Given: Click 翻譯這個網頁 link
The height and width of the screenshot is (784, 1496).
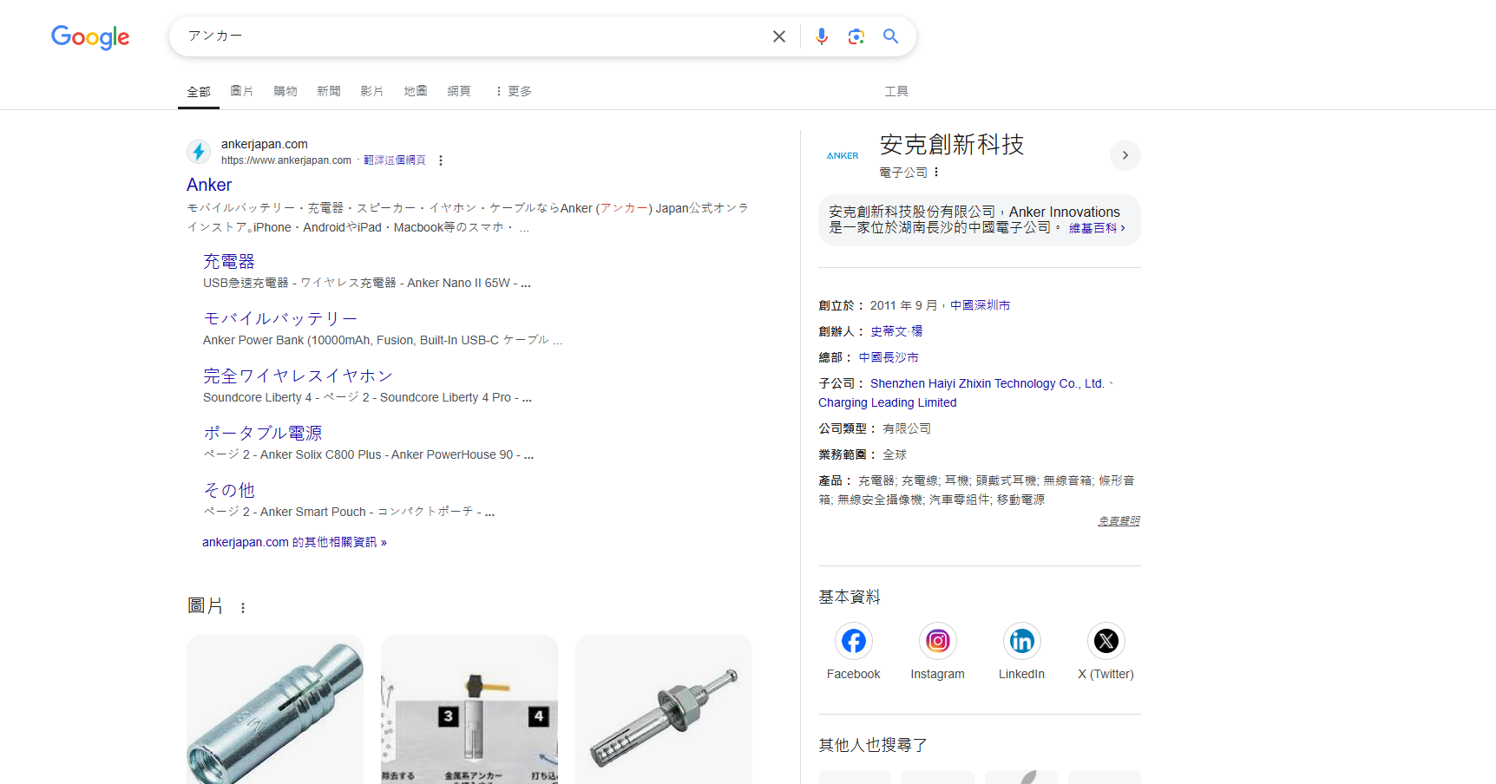Looking at the screenshot, I should click(x=395, y=160).
